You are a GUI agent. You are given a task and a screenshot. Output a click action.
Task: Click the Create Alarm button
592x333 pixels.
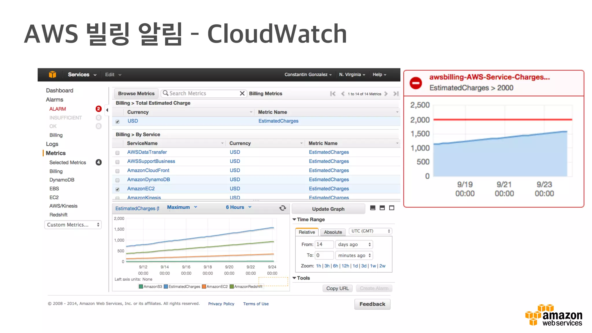point(374,288)
